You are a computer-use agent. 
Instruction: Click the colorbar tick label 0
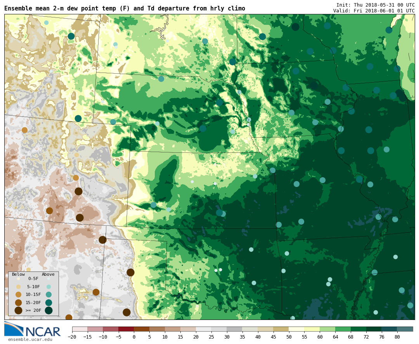pyautogui.click(x=134, y=337)
